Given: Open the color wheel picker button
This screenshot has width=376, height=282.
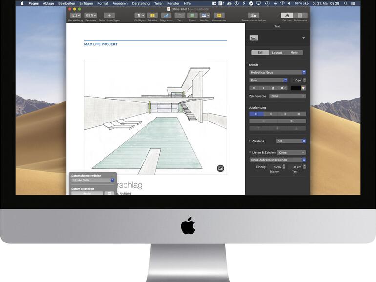Looking at the screenshot, I should [x=303, y=88].
